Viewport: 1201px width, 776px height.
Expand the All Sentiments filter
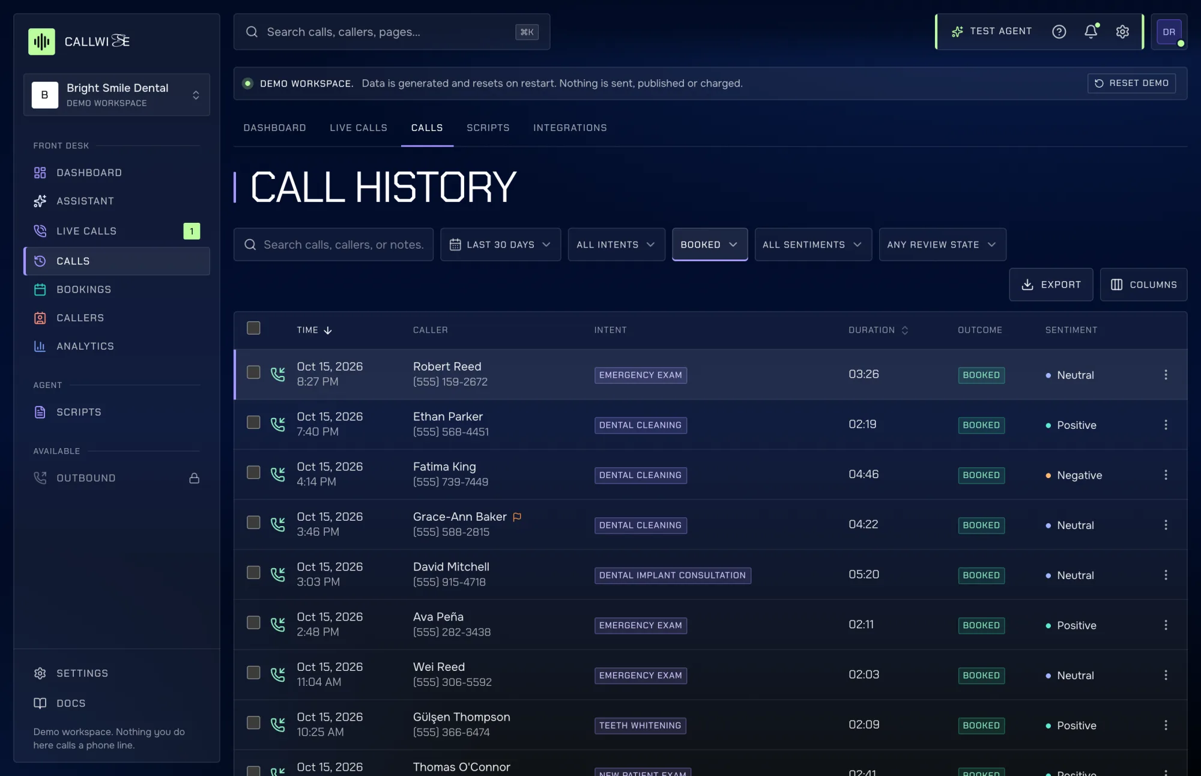(813, 244)
